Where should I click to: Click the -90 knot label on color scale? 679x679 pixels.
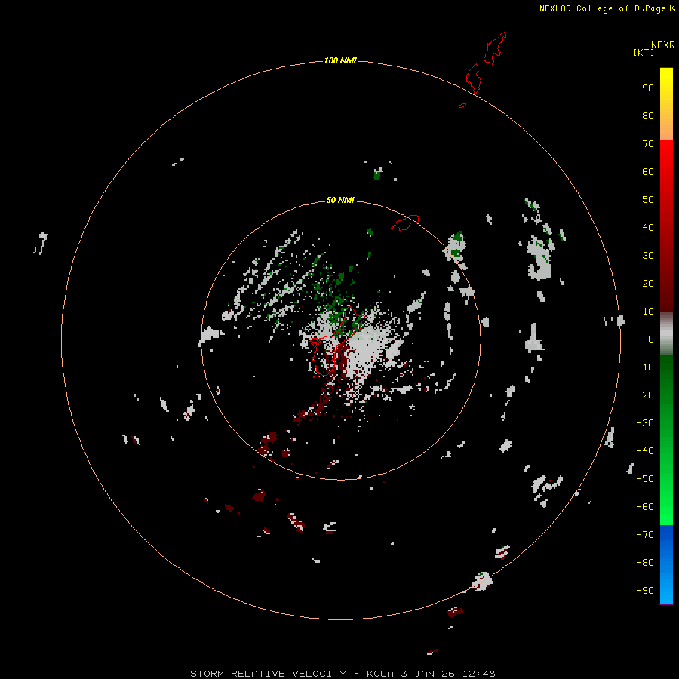coord(645,591)
